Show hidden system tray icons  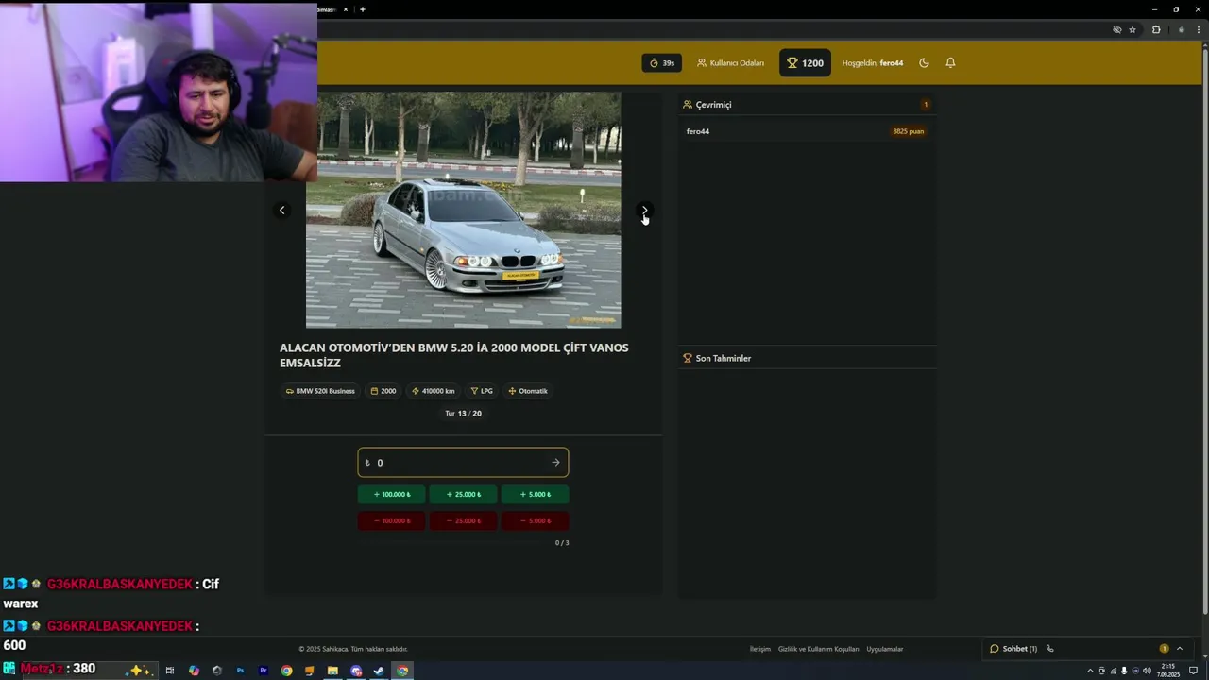[x=1090, y=671]
